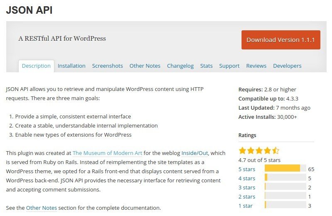The height and width of the screenshot is (216, 332).
Task: Switch to the Screenshots tab
Action: click(107, 66)
